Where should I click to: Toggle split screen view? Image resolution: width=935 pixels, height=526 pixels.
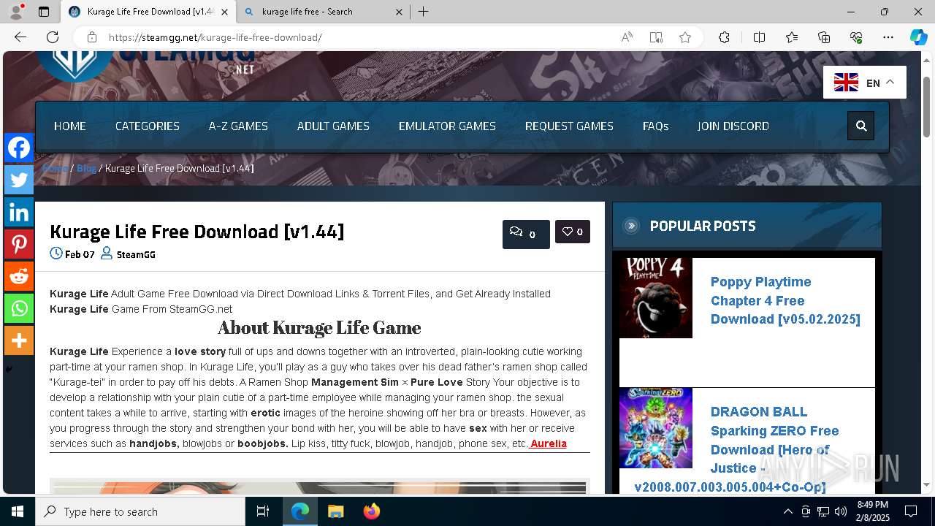pyautogui.click(x=759, y=37)
